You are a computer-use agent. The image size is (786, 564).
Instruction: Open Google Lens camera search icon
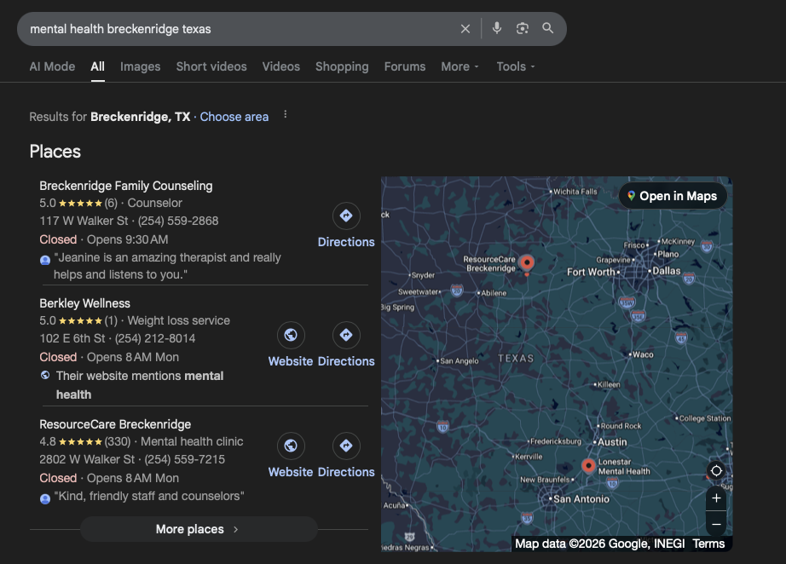(522, 28)
